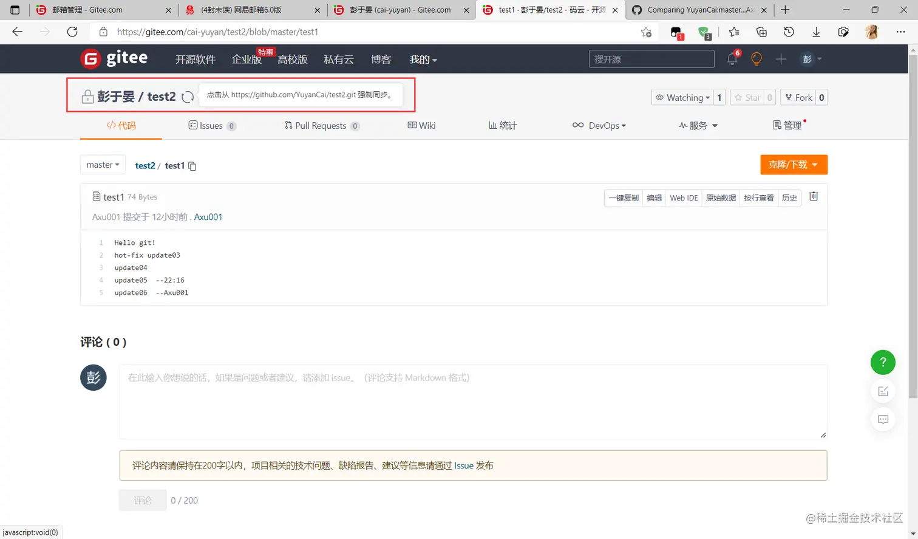Click the plus icon in Gitee header
The width and height of the screenshot is (918, 539).
click(781, 59)
